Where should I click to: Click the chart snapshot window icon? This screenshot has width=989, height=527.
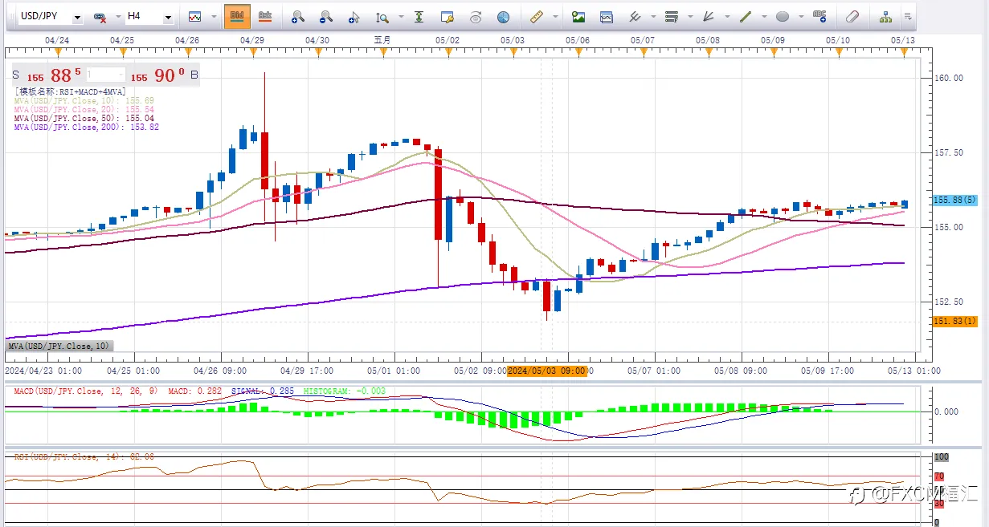point(607,17)
